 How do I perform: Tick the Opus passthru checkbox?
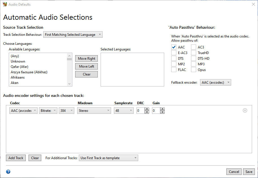pos(194,70)
